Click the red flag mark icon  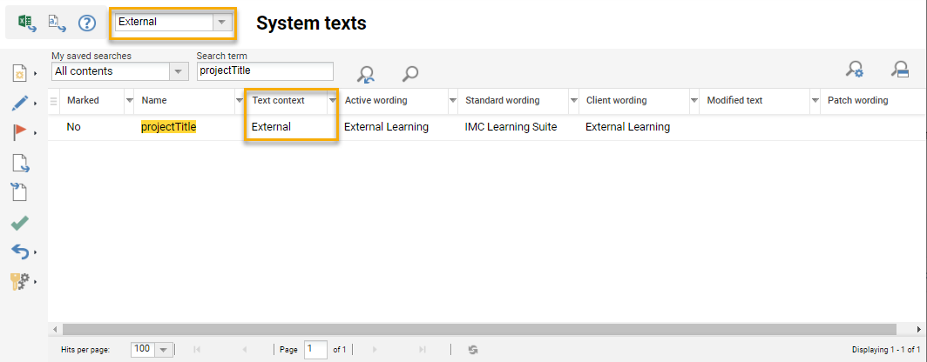pos(20,132)
